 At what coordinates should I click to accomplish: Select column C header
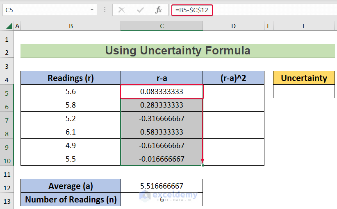click(x=162, y=26)
